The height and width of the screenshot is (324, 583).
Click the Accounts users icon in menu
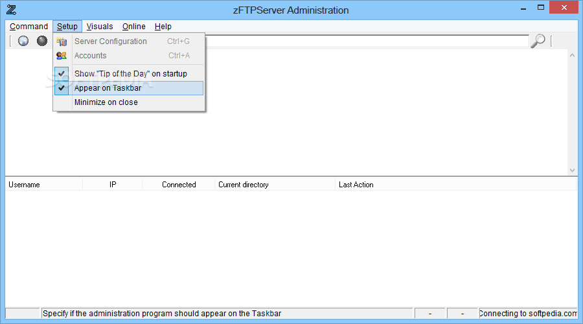click(x=62, y=56)
